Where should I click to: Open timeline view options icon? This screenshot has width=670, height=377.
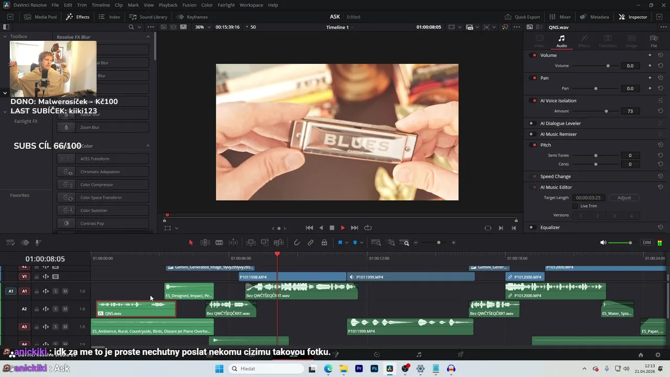pyautogui.click(x=9, y=242)
